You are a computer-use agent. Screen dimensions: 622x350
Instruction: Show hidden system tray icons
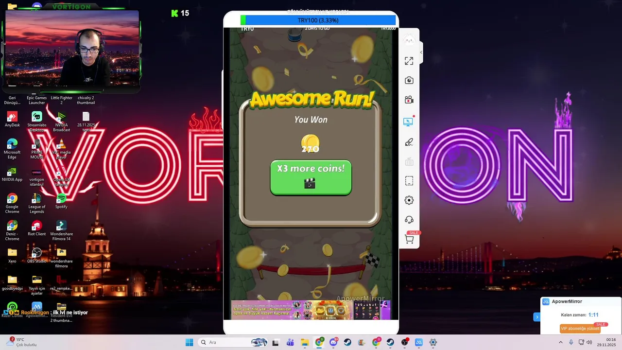pyautogui.click(x=560, y=342)
